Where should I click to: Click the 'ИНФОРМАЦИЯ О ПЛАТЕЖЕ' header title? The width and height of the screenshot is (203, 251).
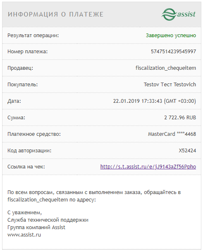pos(55,14)
